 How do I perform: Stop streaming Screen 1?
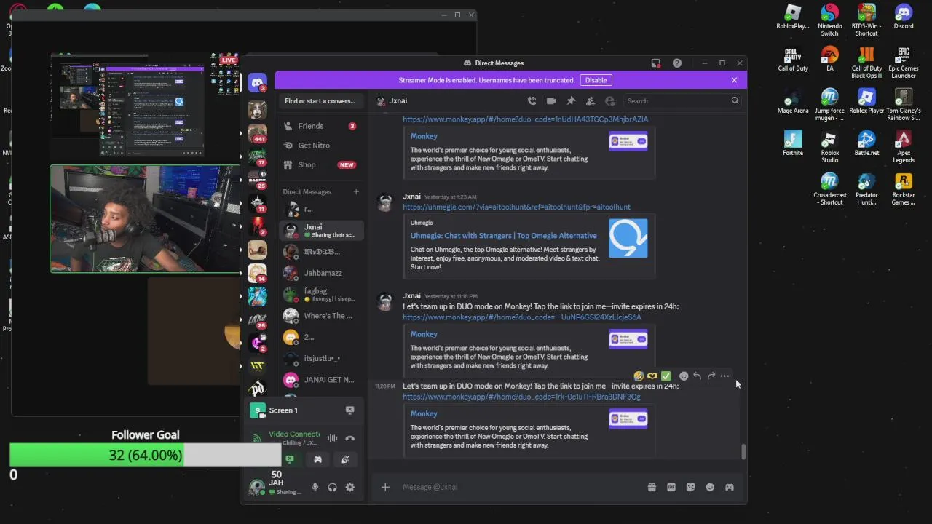click(350, 410)
